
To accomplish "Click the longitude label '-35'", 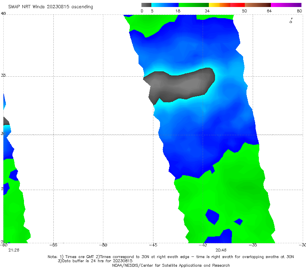I will click(253, 245).
